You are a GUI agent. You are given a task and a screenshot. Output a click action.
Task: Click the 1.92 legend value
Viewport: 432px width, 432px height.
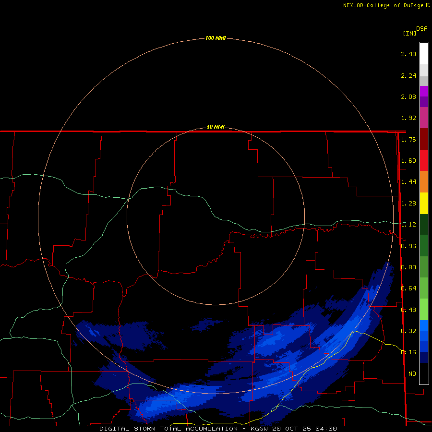click(408, 118)
